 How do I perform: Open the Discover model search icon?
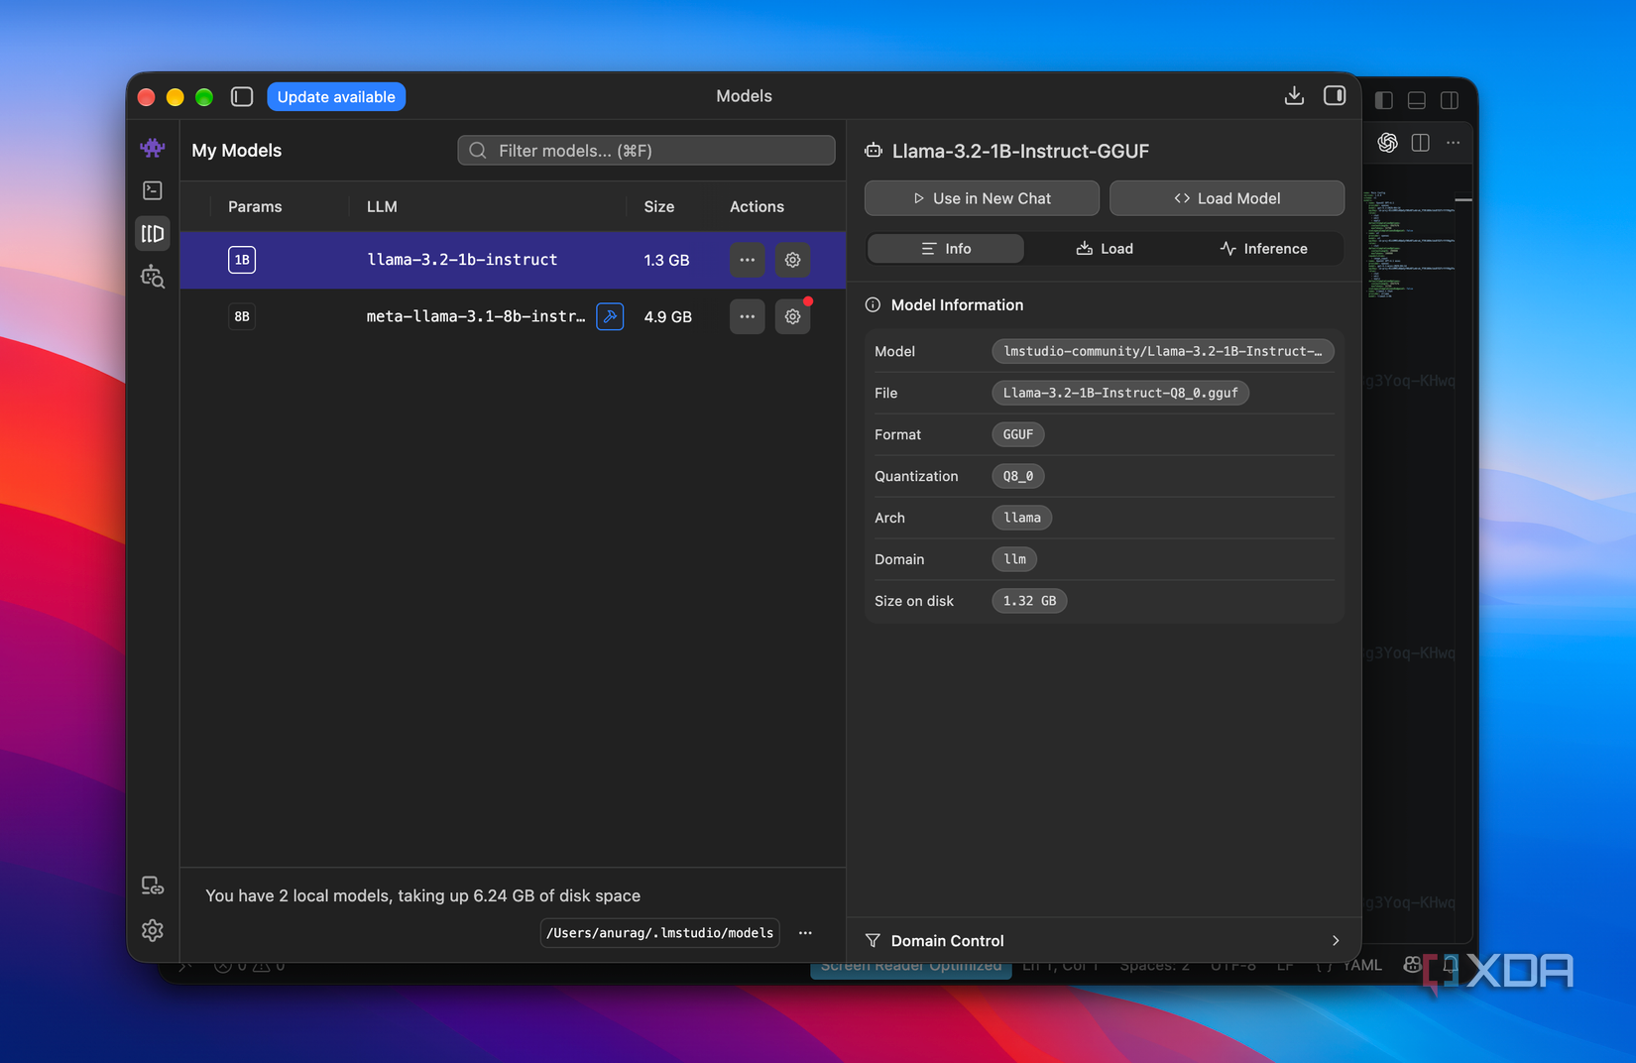[152, 277]
